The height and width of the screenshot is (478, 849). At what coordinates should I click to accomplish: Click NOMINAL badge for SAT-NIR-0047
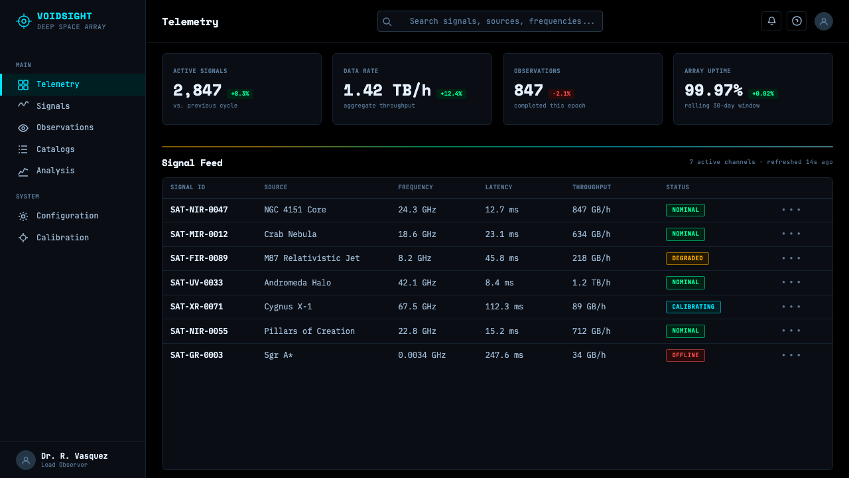pos(685,210)
